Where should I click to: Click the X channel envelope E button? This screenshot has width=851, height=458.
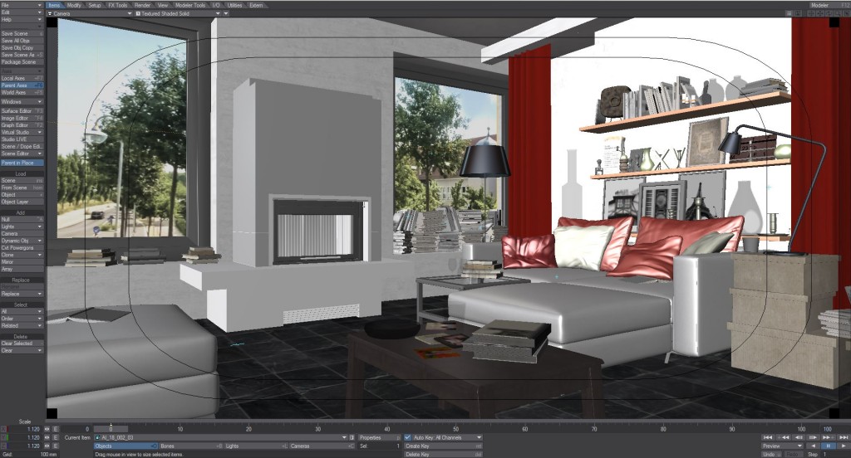point(56,429)
